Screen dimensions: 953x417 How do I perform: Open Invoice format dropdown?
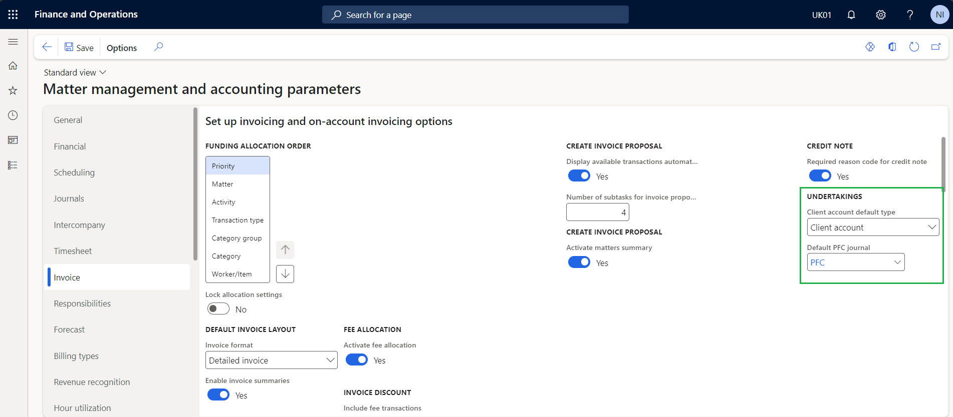tap(271, 360)
